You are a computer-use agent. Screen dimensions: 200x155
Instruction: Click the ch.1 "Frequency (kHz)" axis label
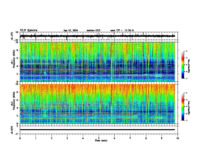14,59
